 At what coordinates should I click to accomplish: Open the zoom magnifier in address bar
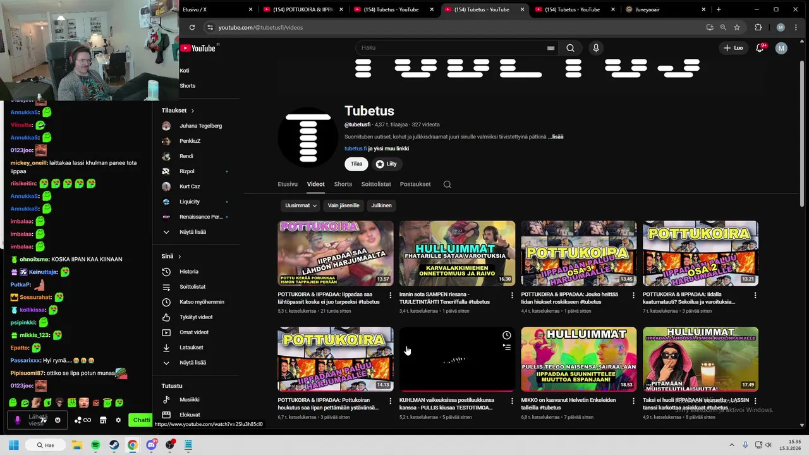[x=723, y=27]
